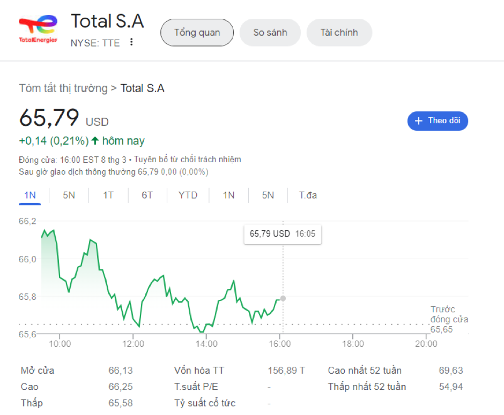Screen dimensions: 504x415
Task: Select the 6T six-month chart range
Action: coord(147,195)
